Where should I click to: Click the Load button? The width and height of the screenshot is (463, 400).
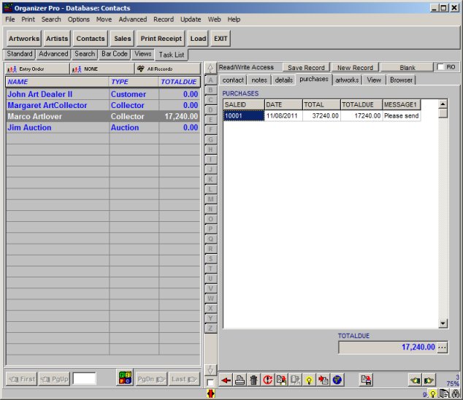[198, 39]
